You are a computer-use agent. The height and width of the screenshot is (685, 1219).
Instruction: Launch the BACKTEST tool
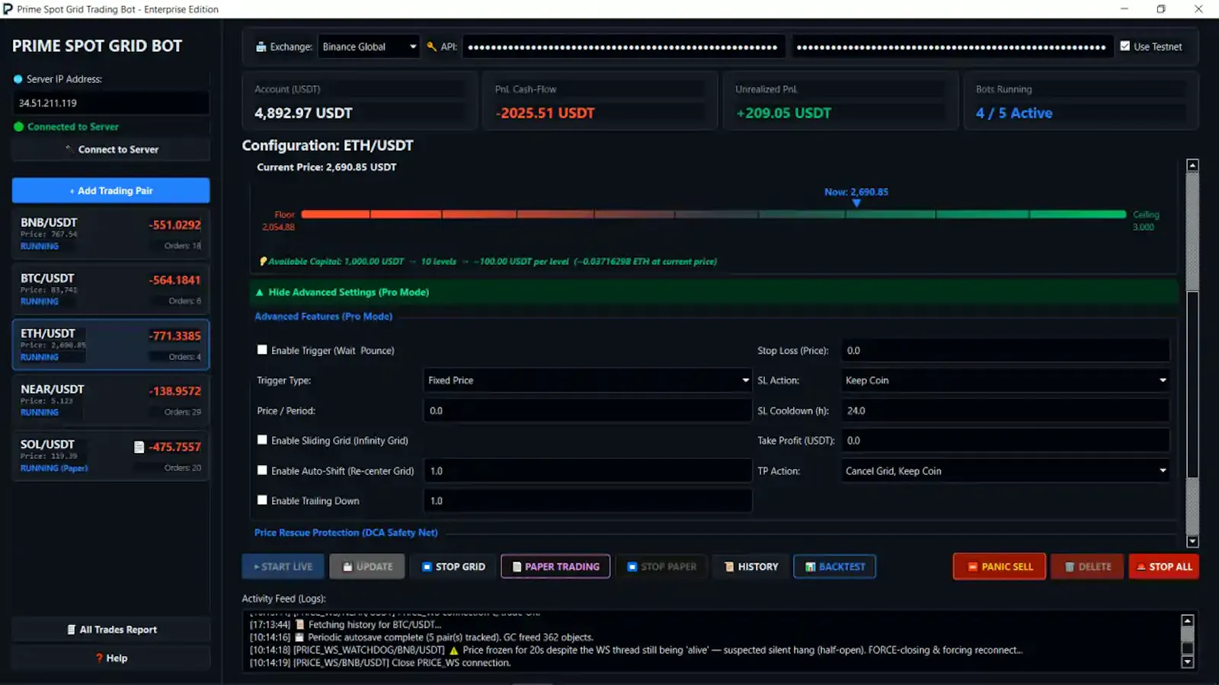click(x=834, y=566)
